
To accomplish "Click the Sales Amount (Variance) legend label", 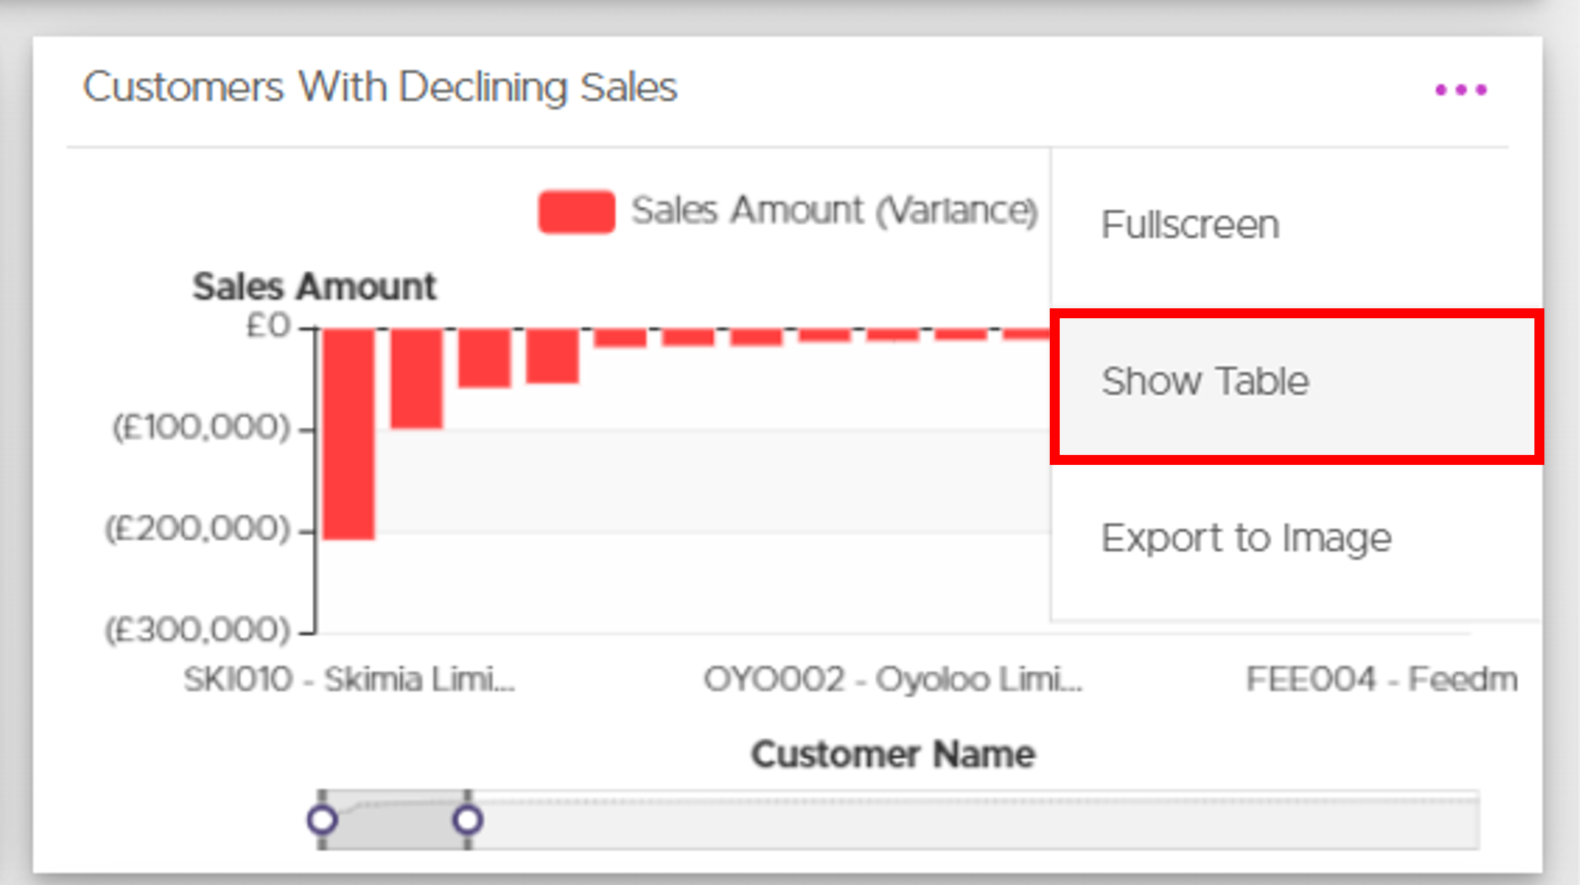I will [x=835, y=211].
